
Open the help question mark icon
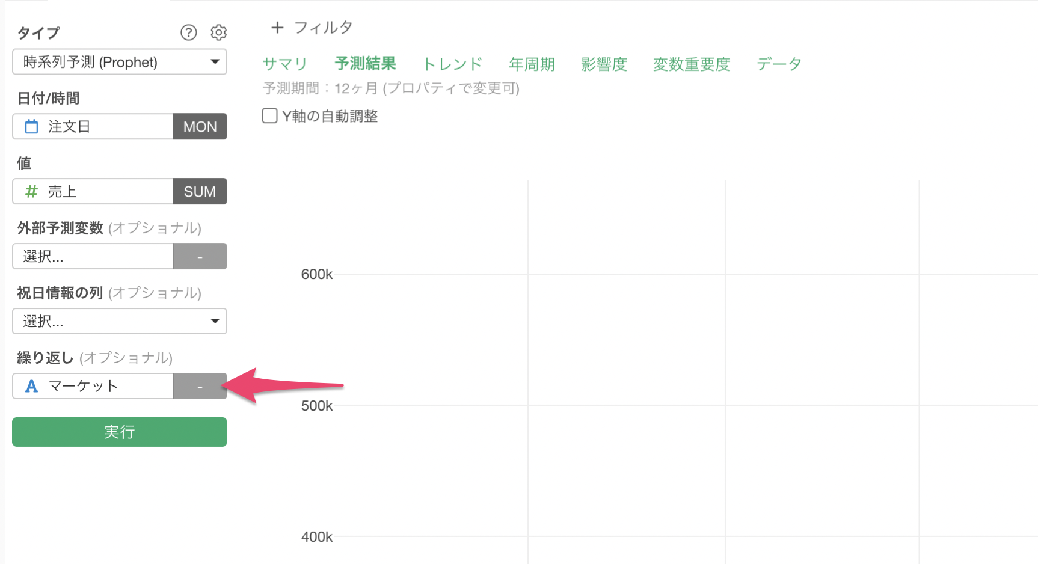tap(189, 32)
